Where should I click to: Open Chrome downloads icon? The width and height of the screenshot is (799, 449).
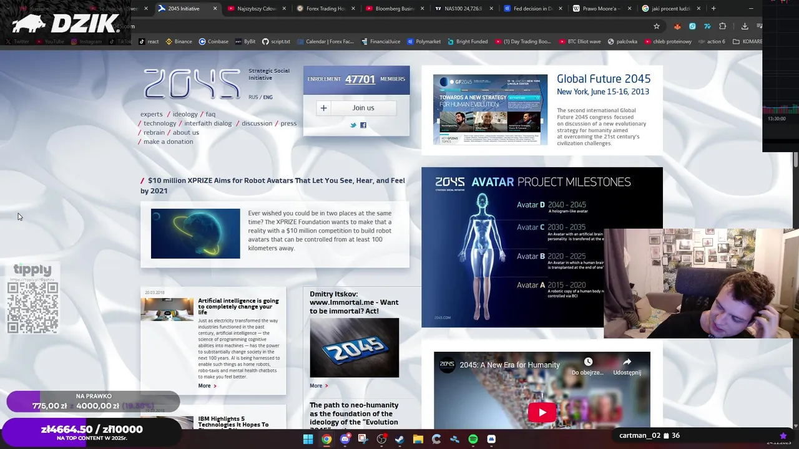click(745, 26)
